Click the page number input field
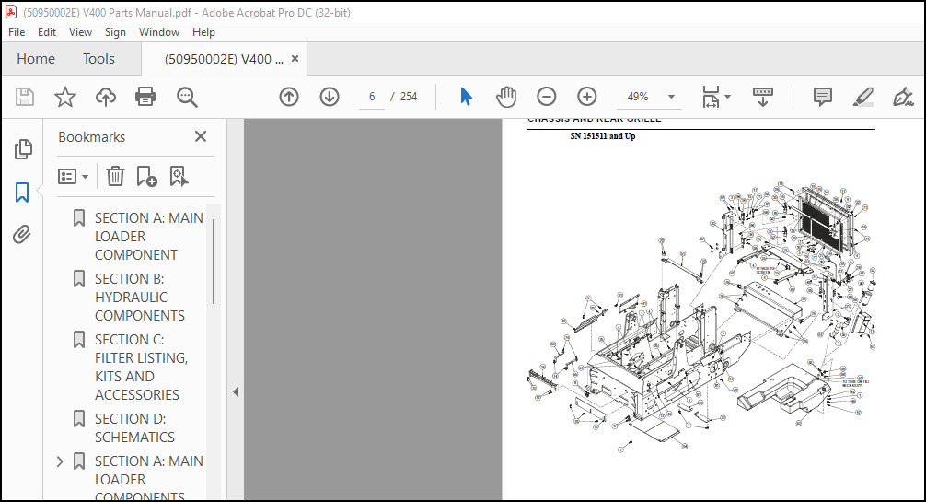 pyautogui.click(x=372, y=97)
